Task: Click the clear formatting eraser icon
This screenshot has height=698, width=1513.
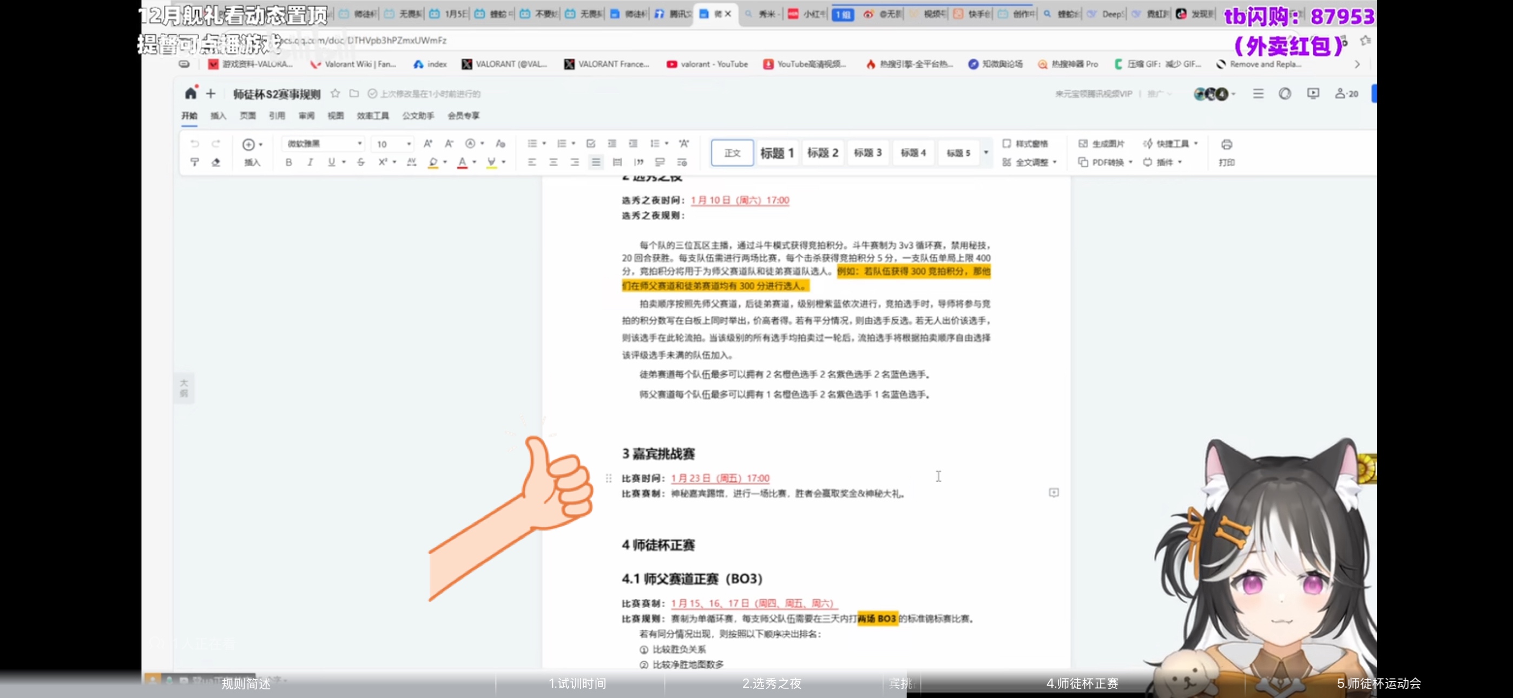Action: [215, 162]
